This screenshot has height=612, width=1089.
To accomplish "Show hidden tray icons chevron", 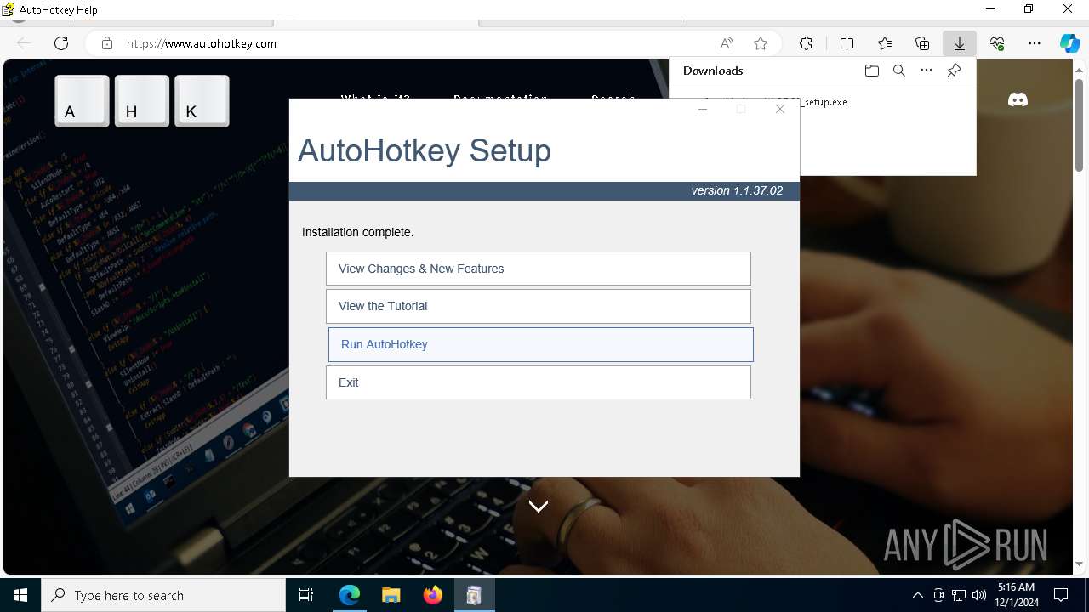I will coord(917,595).
